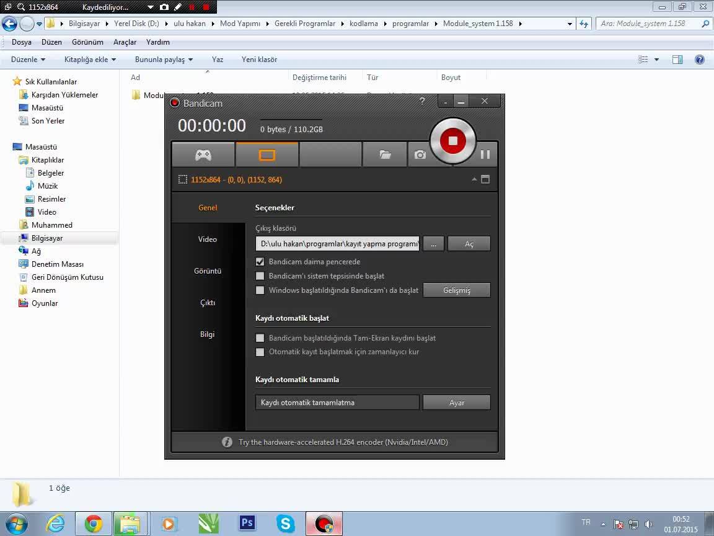Open 'Kitaplığa ekle' dropdown
This screenshot has width=714, height=536.
(90, 60)
